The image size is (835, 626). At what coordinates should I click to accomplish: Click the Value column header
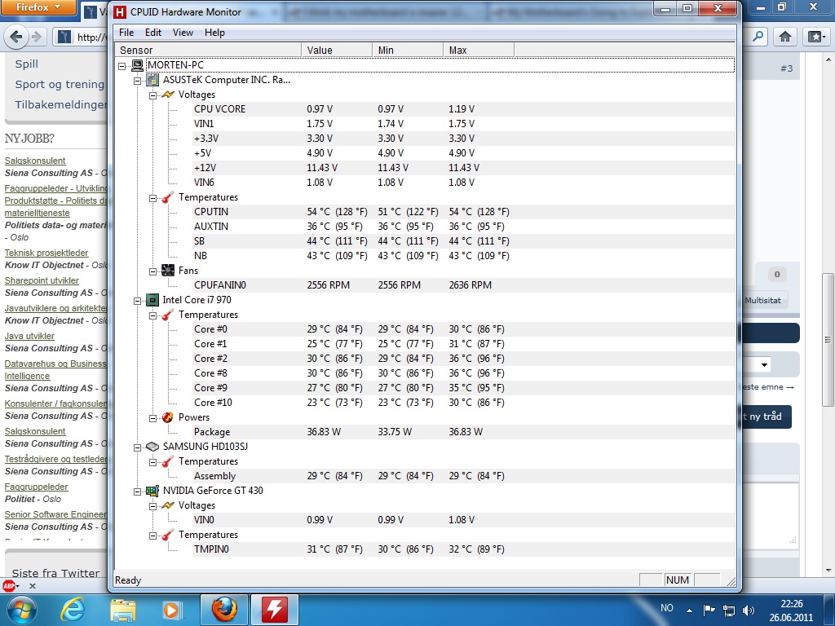[x=337, y=50]
